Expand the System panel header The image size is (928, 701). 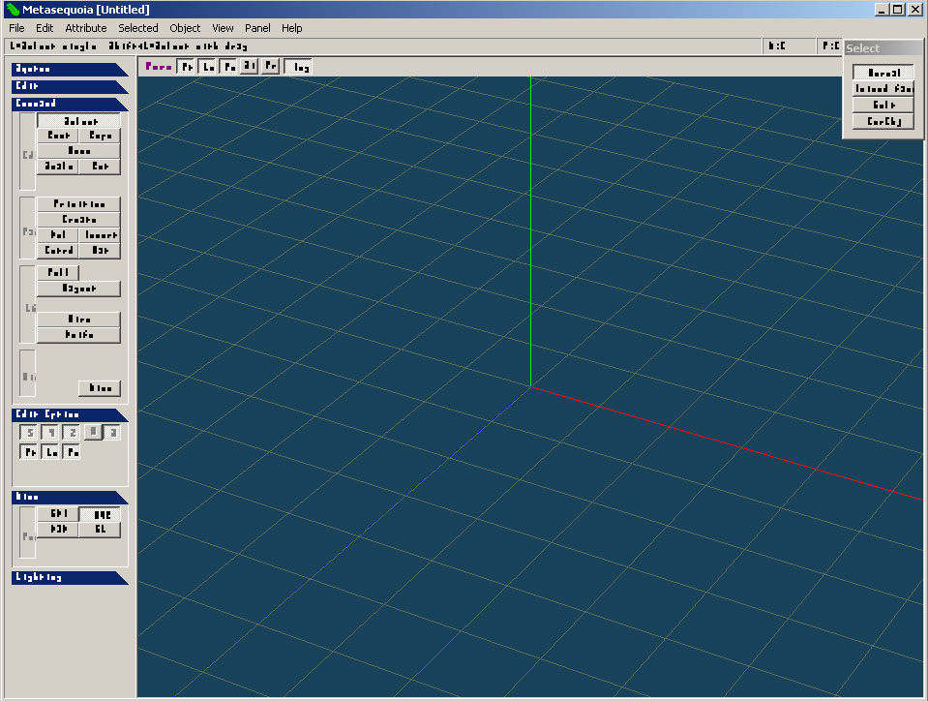pyautogui.click(x=70, y=70)
